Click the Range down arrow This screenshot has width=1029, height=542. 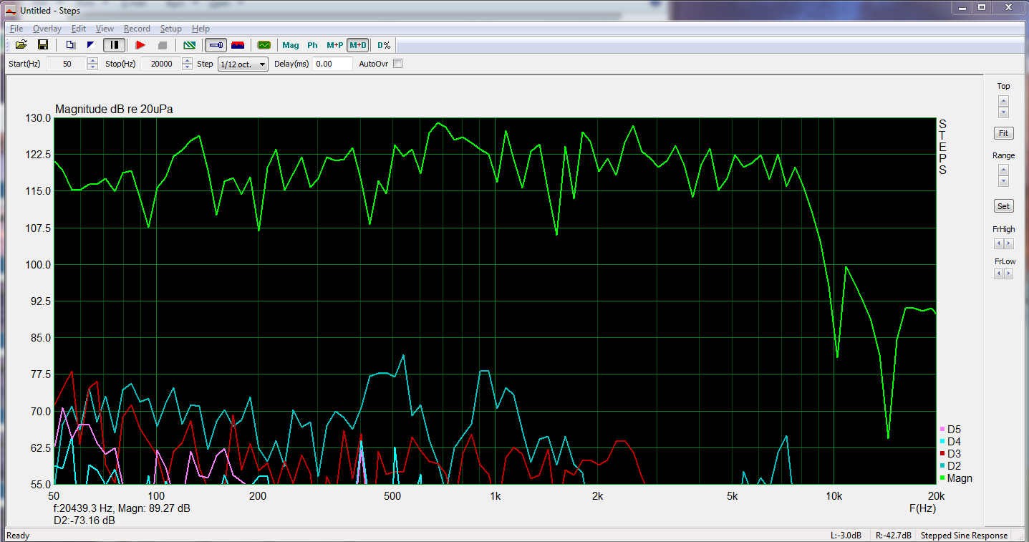(x=1003, y=181)
